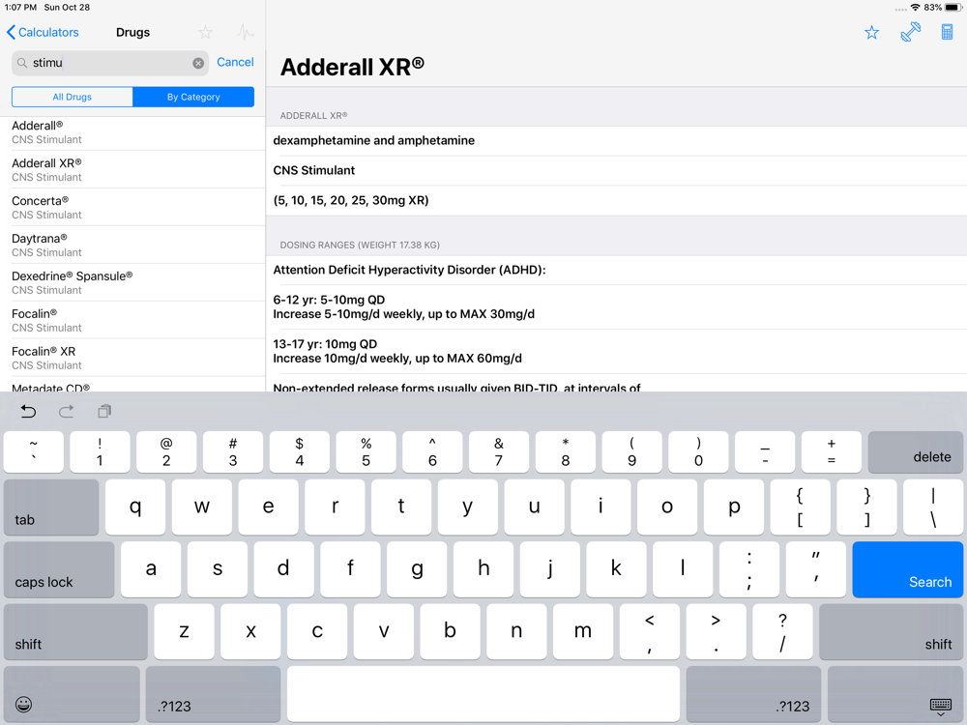Tap the plus equals key
The image size is (967, 725).
point(832,451)
